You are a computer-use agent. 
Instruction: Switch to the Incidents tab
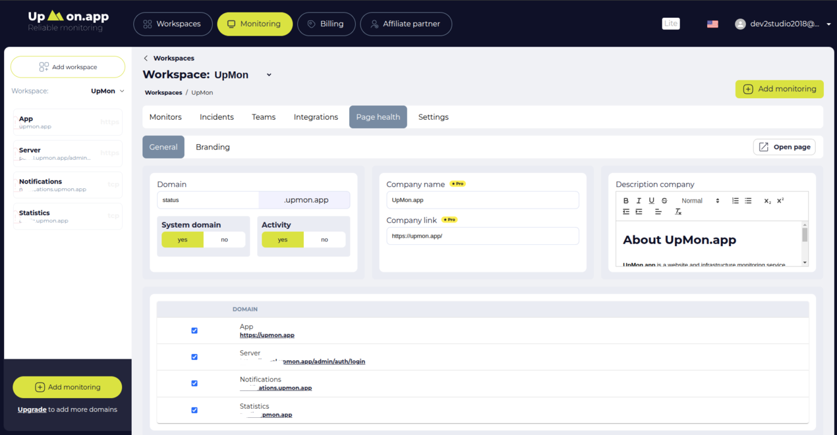click(217, 117)
